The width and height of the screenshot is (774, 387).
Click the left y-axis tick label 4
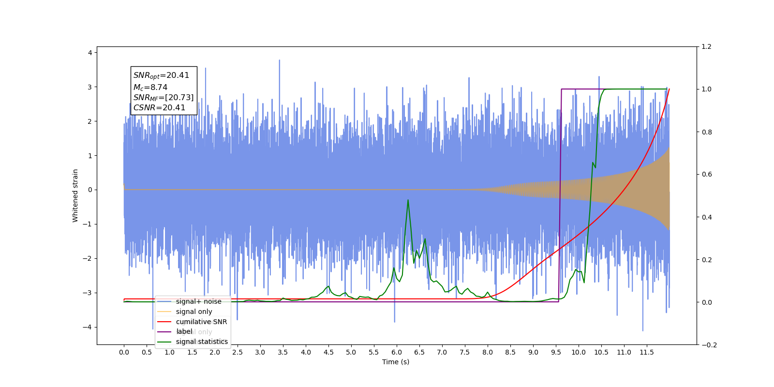pyautogui.click(x=90, y=53)
